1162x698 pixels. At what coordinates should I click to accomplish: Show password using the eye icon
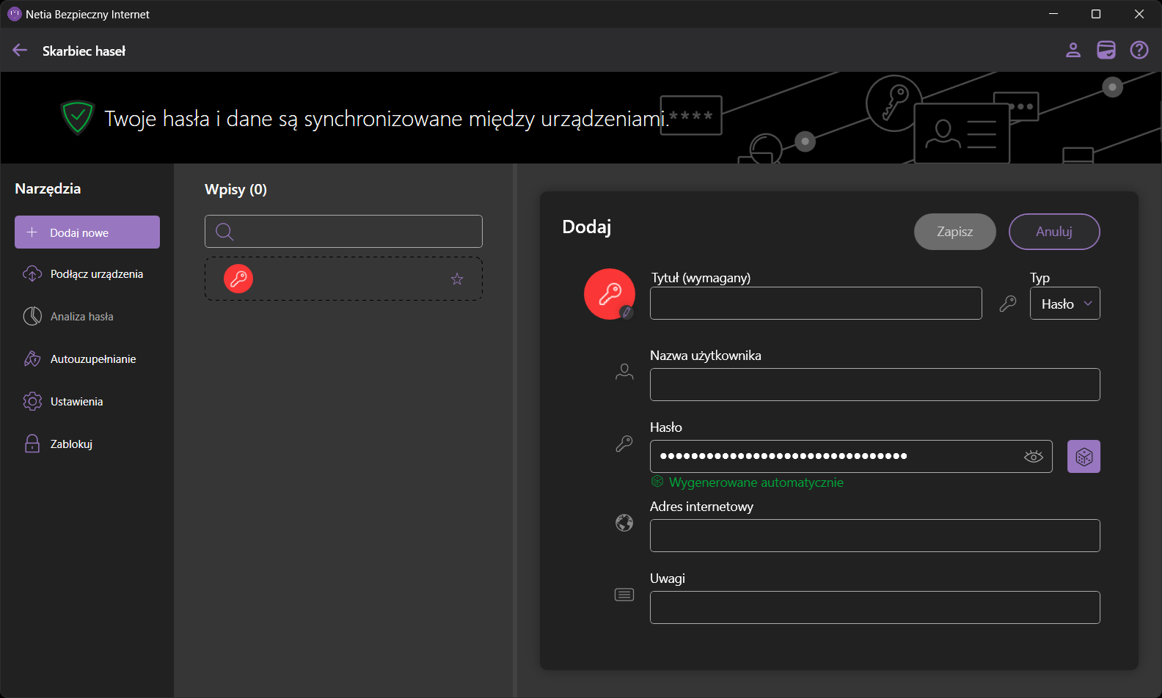pyautogui.click(x=1033, y=457)
